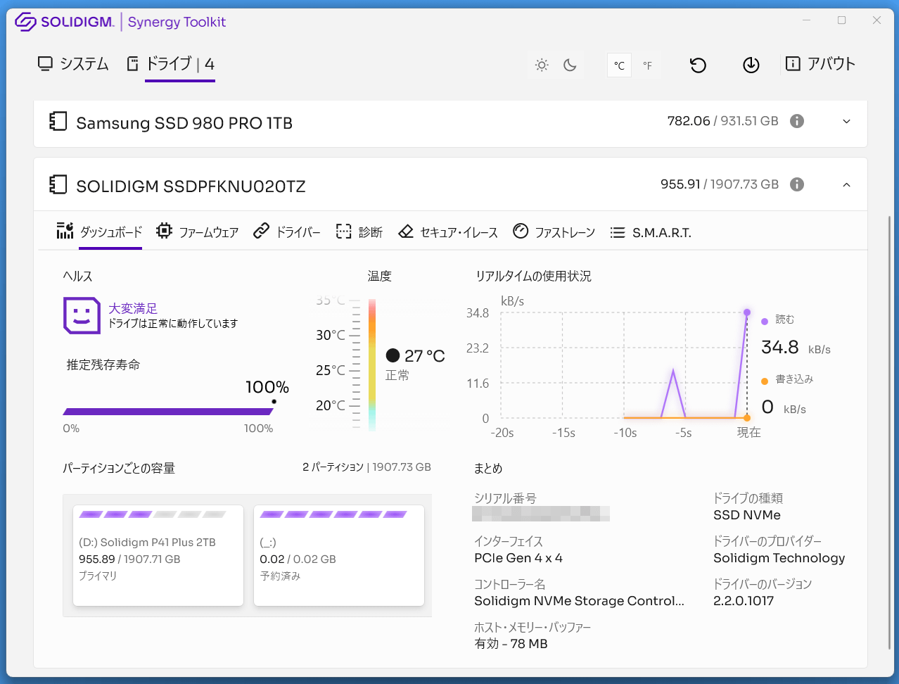Image resolution: width=899 pixels, height=684 pixels.
Task: Show info for SOLIDIGM SSDPFKNU020TZ
Action: [797, 184]
